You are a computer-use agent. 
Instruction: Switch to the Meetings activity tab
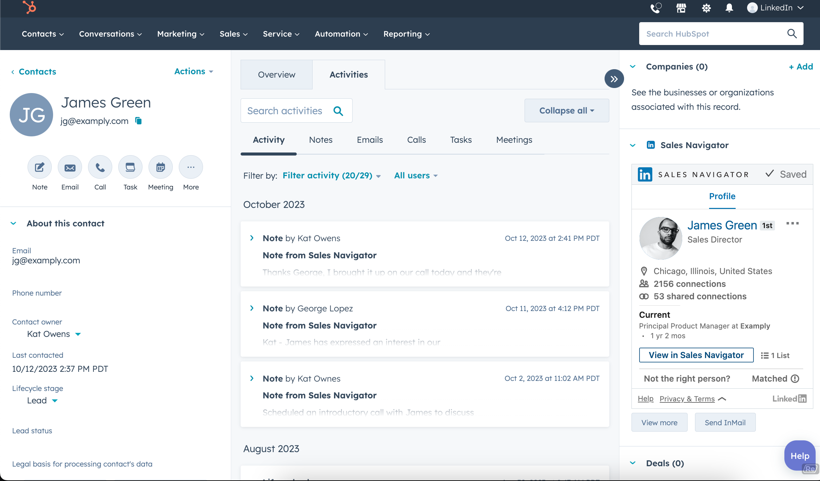[514, 140]
